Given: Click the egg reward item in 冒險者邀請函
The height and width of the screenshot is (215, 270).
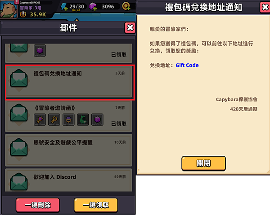Looking at the screenshot, I should coord(68,119).
